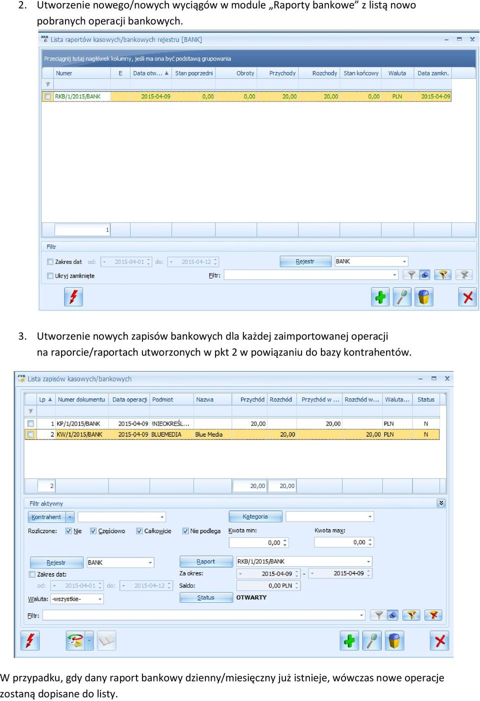
Task: Delete the entry using trash bin icon in entries window
Action: tap(394, 640)
